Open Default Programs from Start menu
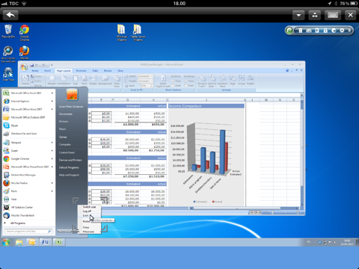359x269 pixels. (x=69, y=167)
